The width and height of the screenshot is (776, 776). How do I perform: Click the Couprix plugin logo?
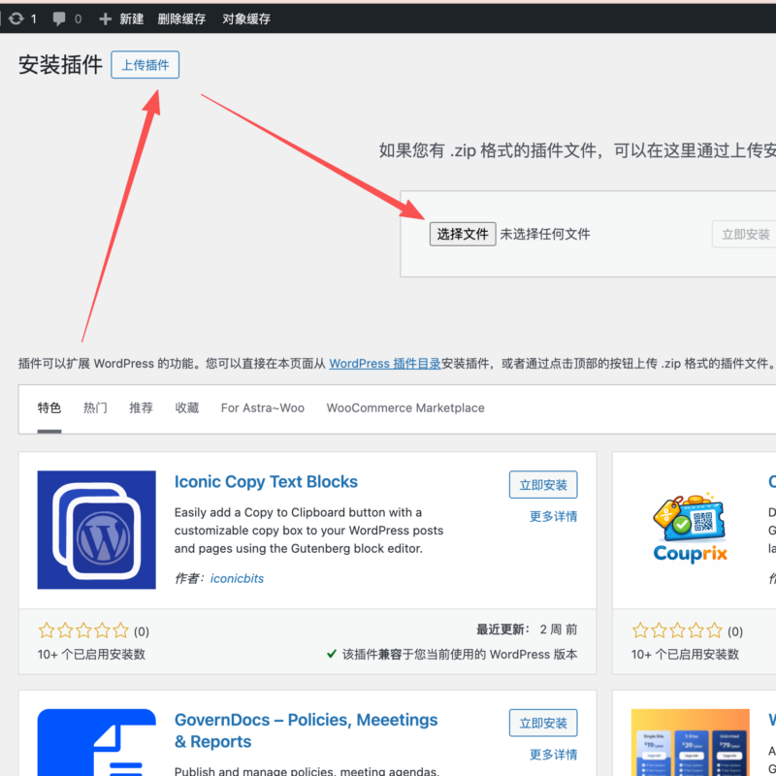690,530
